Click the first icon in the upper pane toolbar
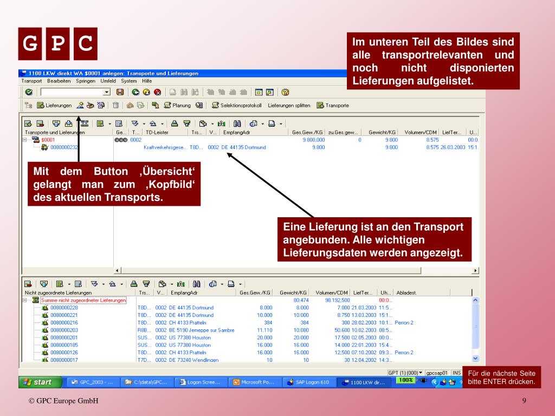Screen dimensions: 555x416 pos(28,123)
